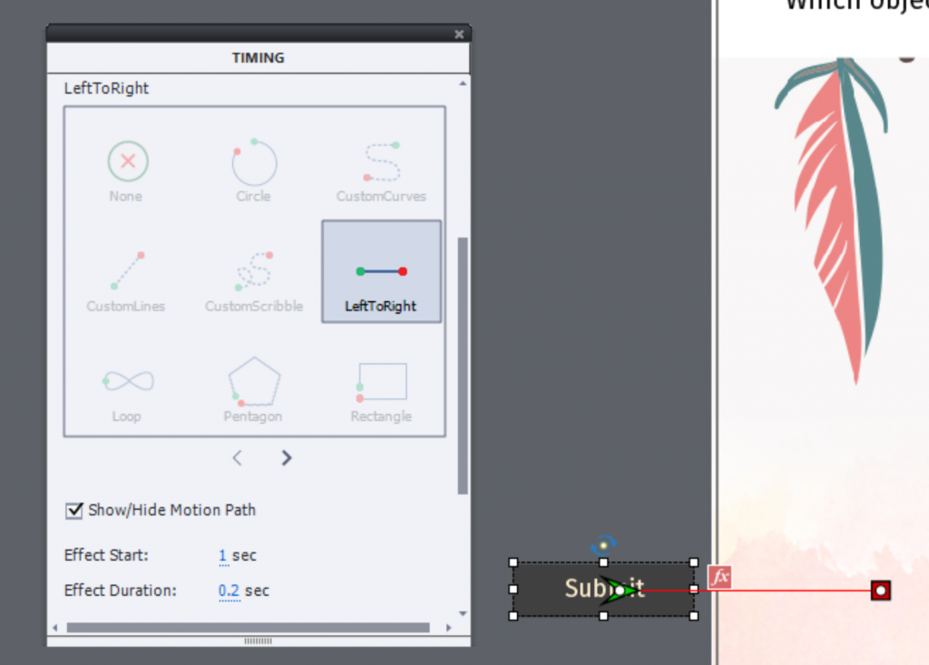Pick the CustomCurves motion path
This screenshot has width=929, height=665.
click(381, 171)
